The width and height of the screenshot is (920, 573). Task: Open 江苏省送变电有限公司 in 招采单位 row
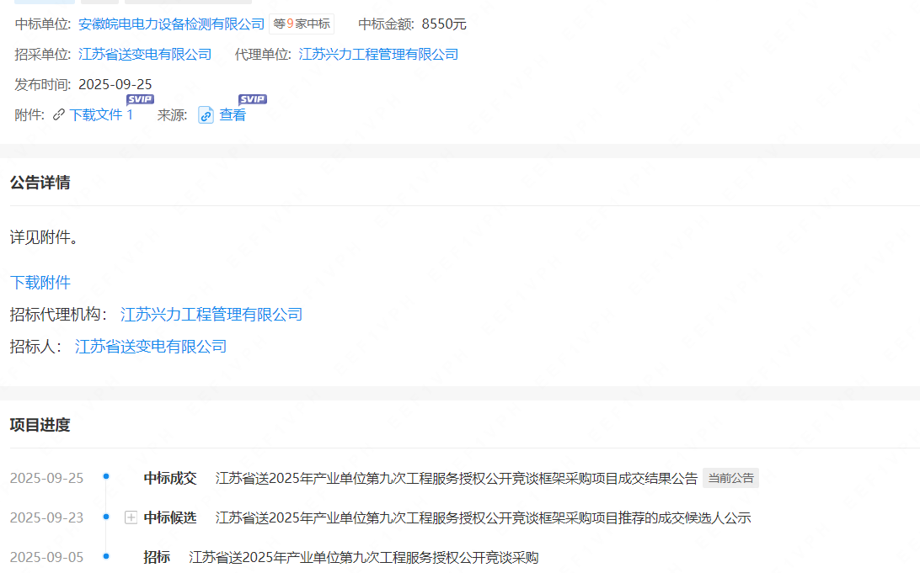tap(145, 55)
